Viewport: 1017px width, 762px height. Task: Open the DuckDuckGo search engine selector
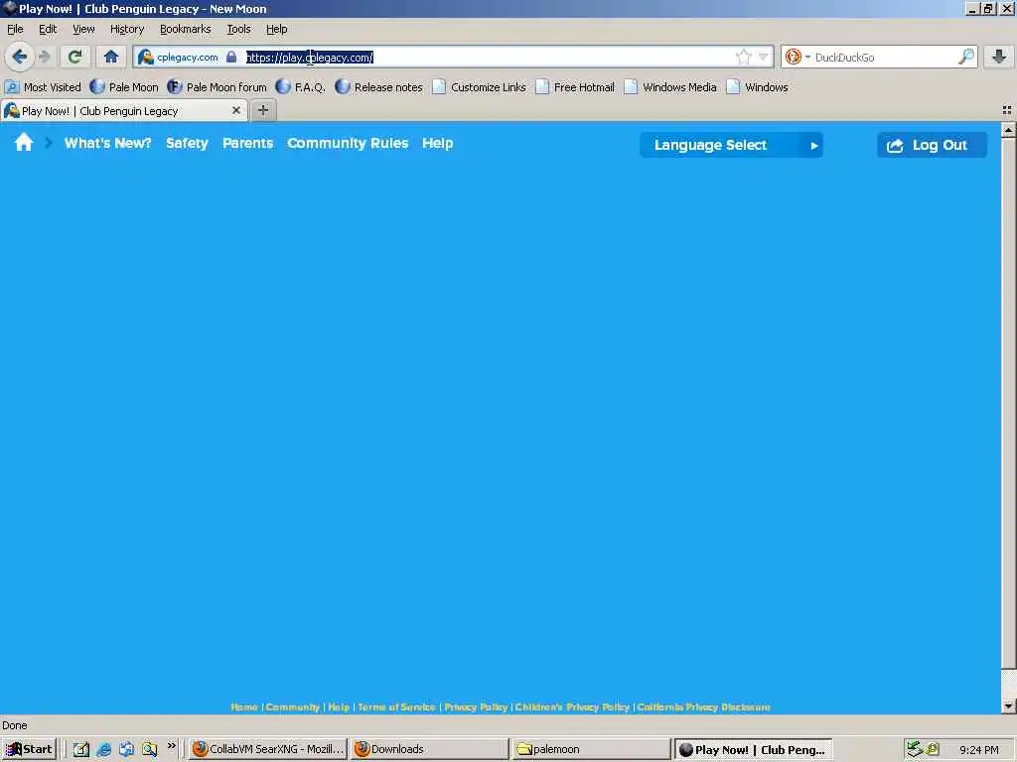click(x=798, y=57)
